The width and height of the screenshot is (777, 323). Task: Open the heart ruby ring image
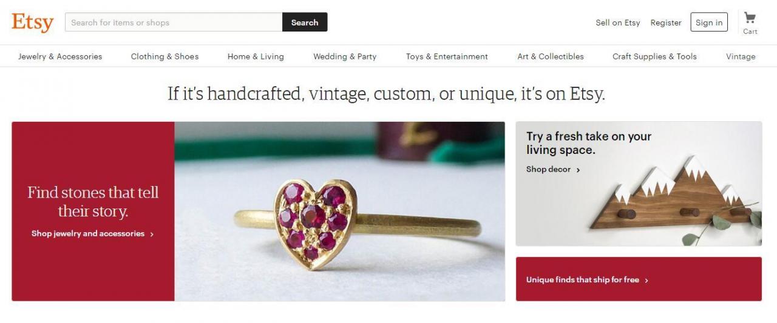(x=339, y=211)
